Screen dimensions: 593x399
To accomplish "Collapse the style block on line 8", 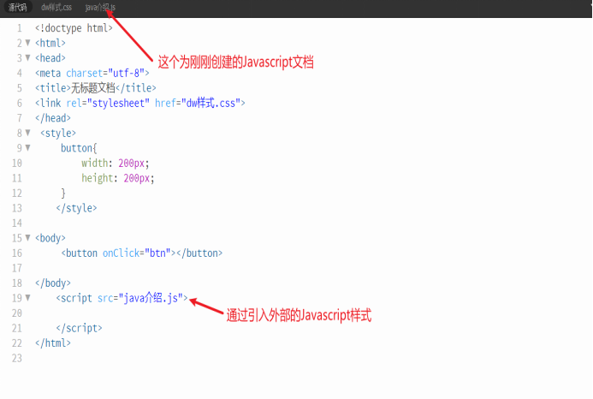I will (x=27, y=133).
